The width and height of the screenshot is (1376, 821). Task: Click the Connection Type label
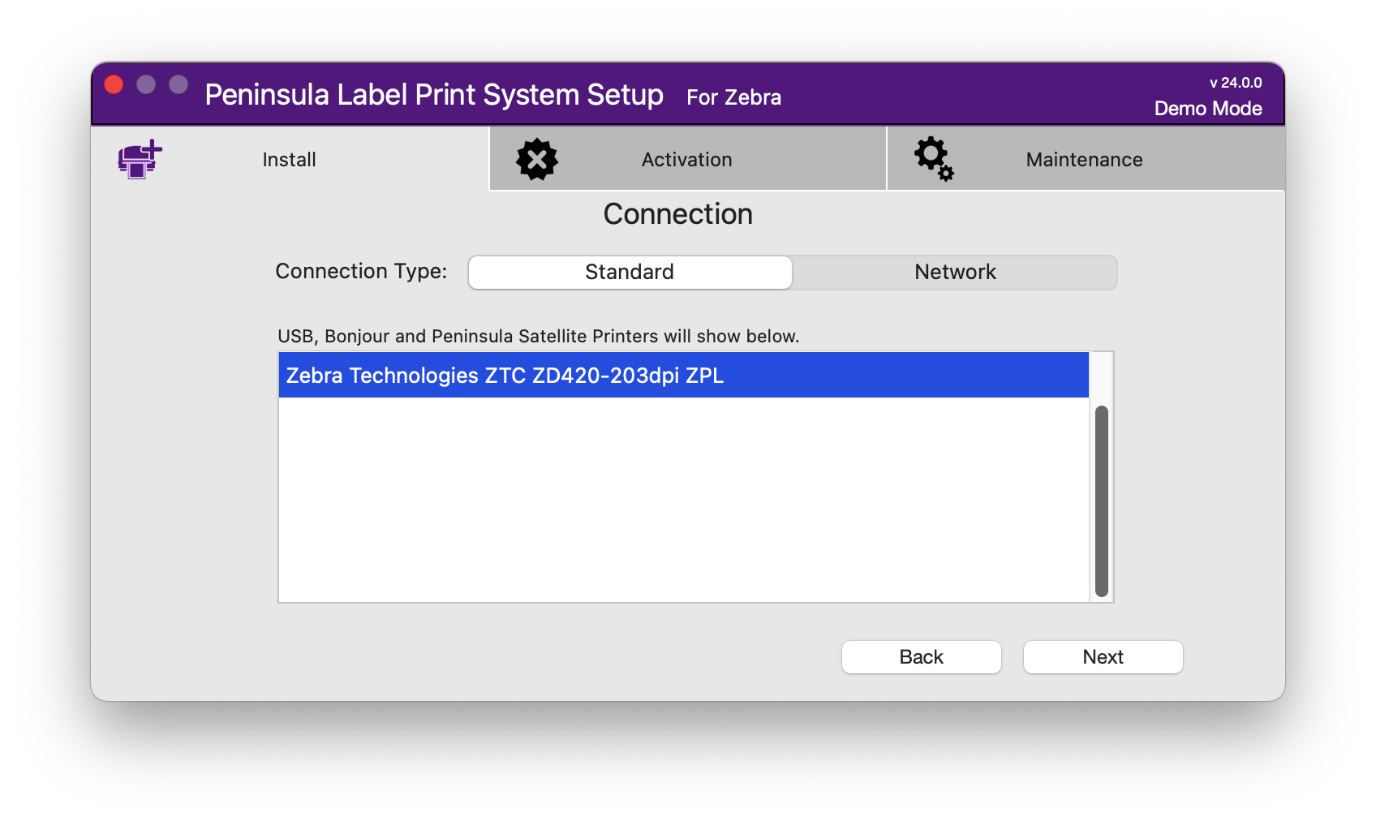pos(361,272)
